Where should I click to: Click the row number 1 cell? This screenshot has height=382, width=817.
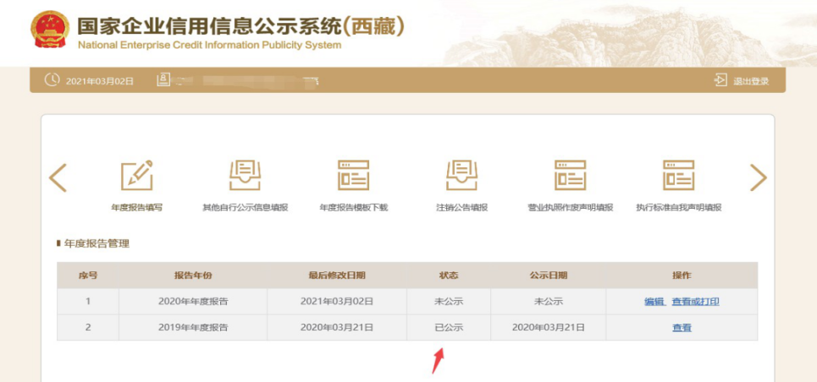(88, 302)
